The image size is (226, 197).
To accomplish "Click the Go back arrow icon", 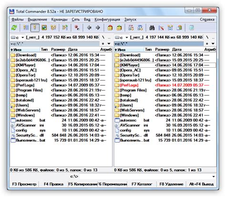I will (x=89, y=28).
